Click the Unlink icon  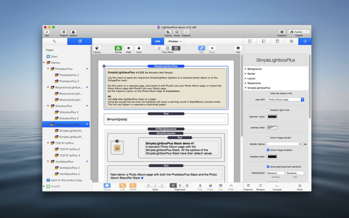click(133, 186)
